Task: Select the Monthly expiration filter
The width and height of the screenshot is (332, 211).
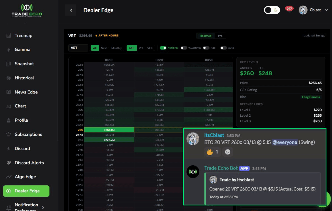Action: coord(116,48)
